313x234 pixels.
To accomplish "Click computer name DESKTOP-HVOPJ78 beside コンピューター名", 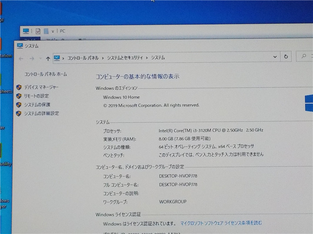I will coord(178,176).
